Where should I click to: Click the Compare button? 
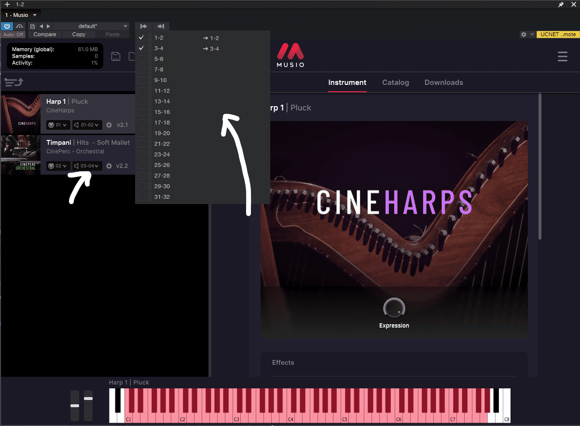(45, 34)
